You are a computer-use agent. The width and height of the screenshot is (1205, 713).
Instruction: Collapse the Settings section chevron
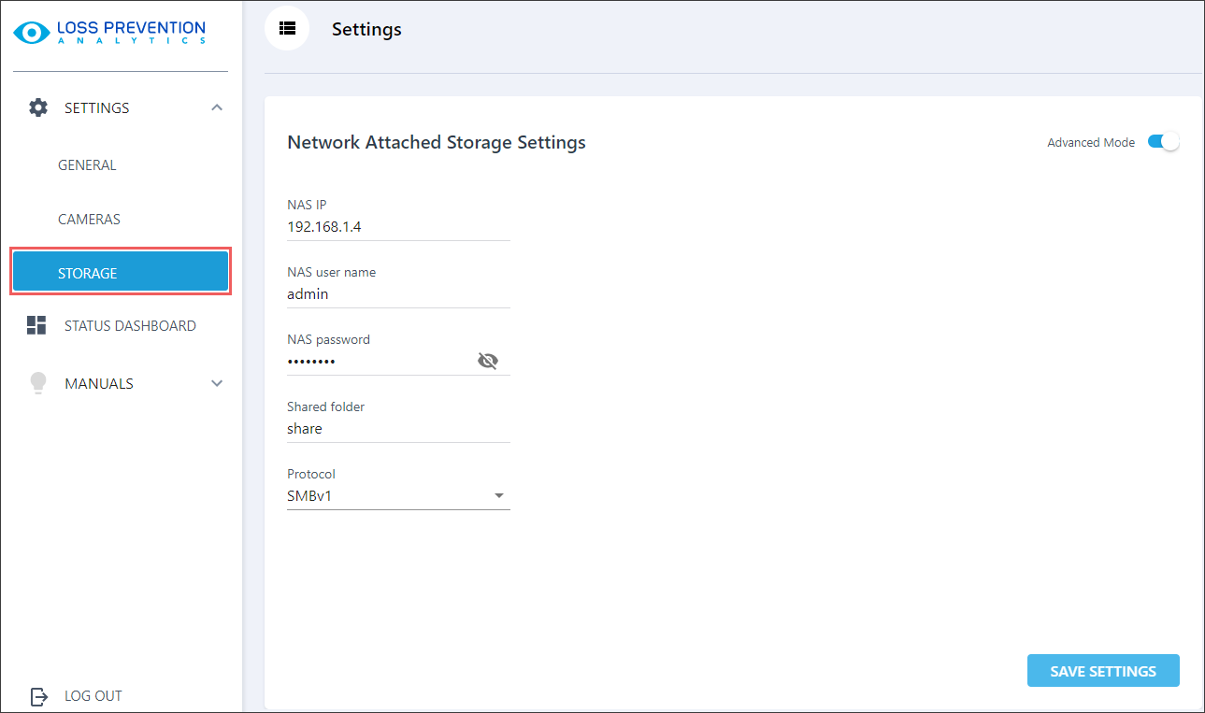click(217, 107)
